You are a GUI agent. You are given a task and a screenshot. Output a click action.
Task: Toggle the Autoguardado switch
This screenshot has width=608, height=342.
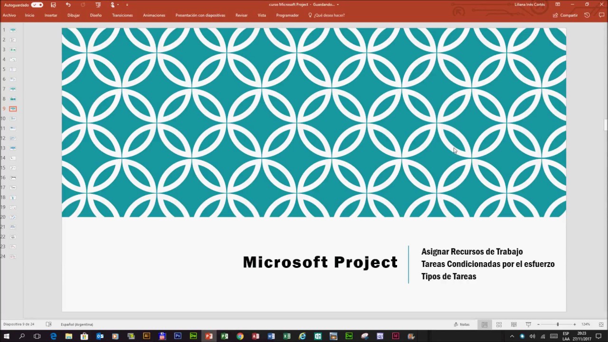pyautogui.click(x=37, y=5)
